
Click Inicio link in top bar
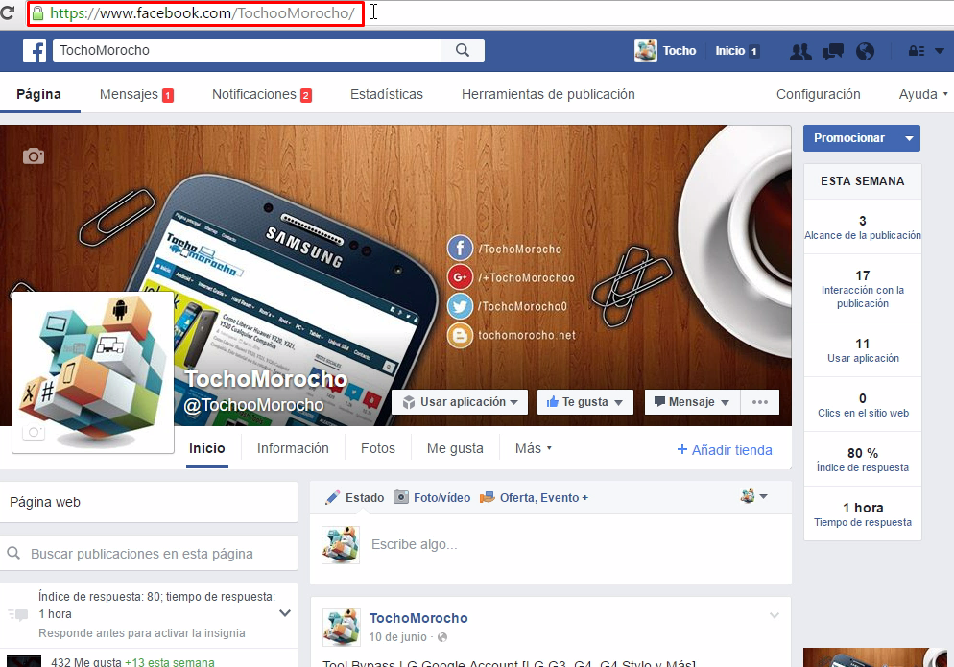[x=730, y=51]
